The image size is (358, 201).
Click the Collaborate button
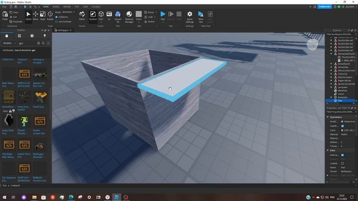coord(324,7)
